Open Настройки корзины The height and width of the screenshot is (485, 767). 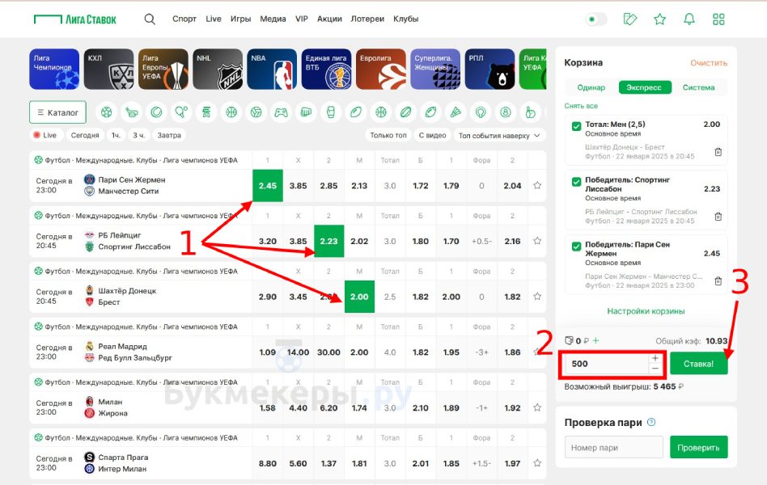646,311
